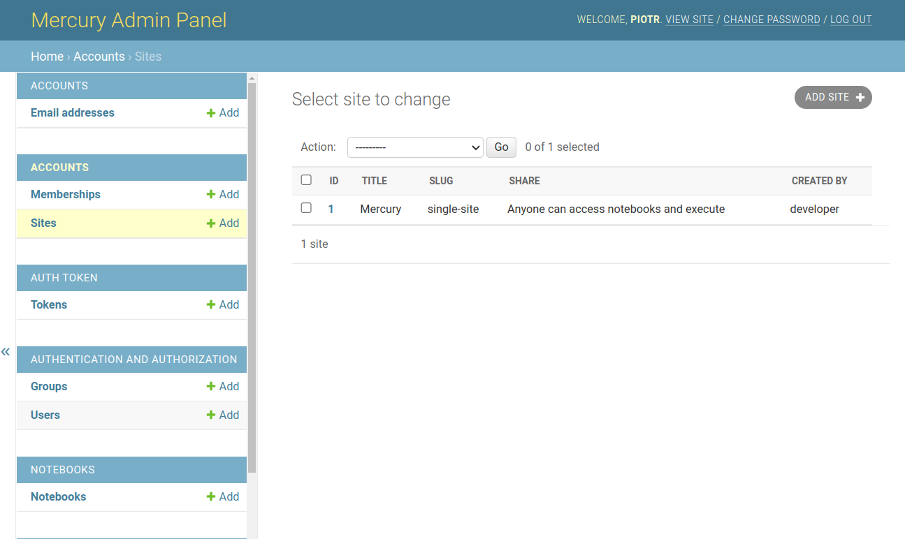Open the Home breadcrumb link
The width and height of the screenshot is (905, 539).
point(47,56)
